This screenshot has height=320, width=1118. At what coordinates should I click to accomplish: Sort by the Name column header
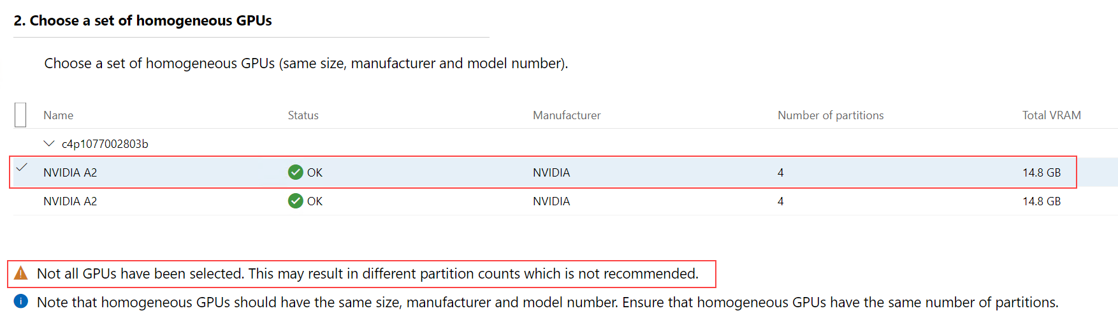[58, 115]
